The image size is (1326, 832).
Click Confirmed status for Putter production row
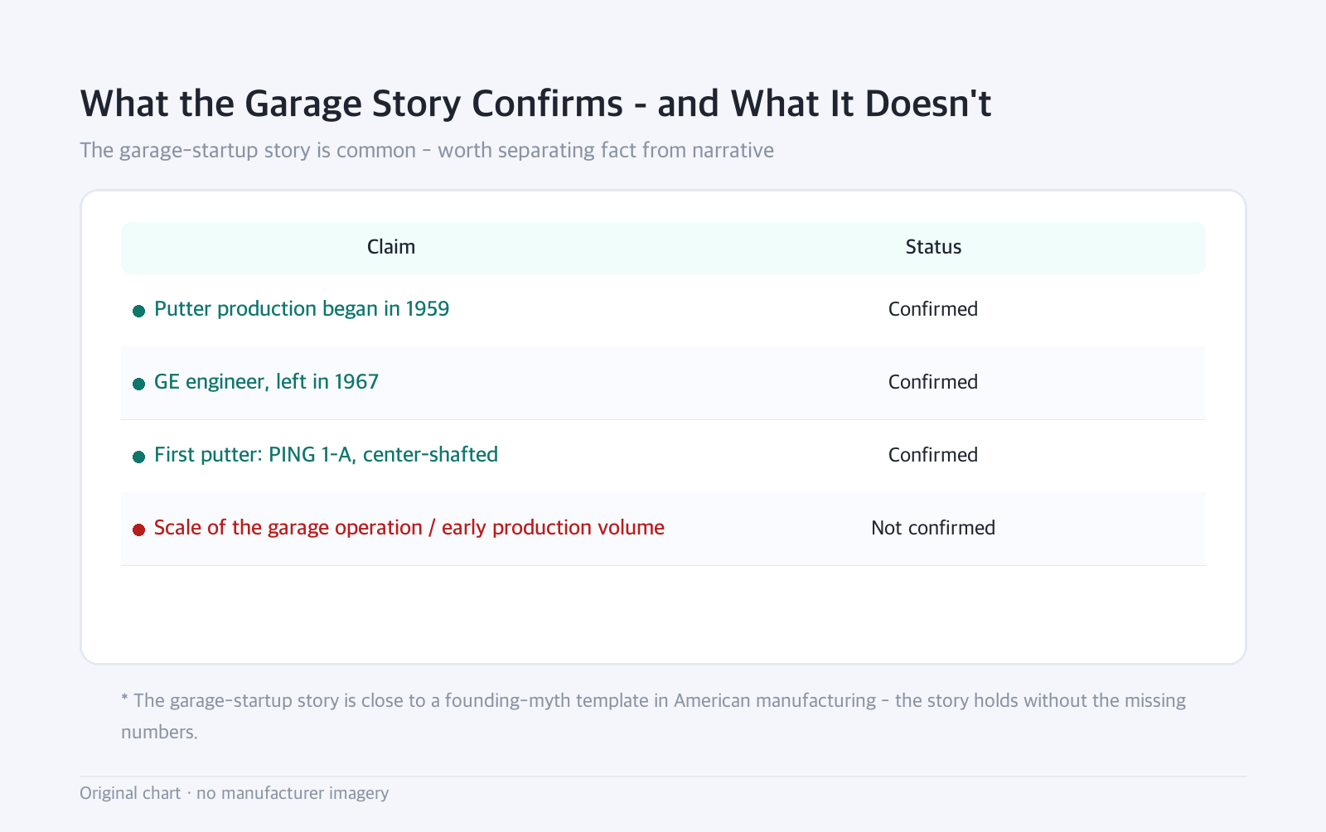point(933,309)
